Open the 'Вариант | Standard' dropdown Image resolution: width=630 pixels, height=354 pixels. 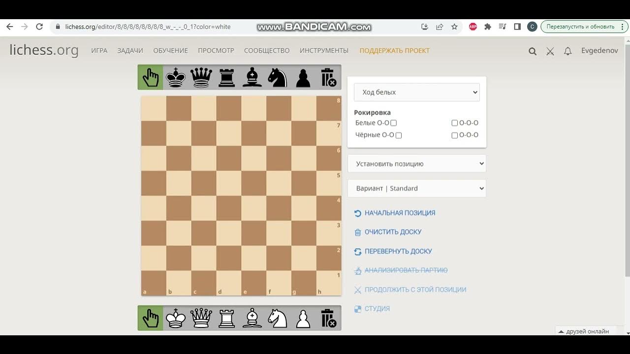[x=417, y=188]
